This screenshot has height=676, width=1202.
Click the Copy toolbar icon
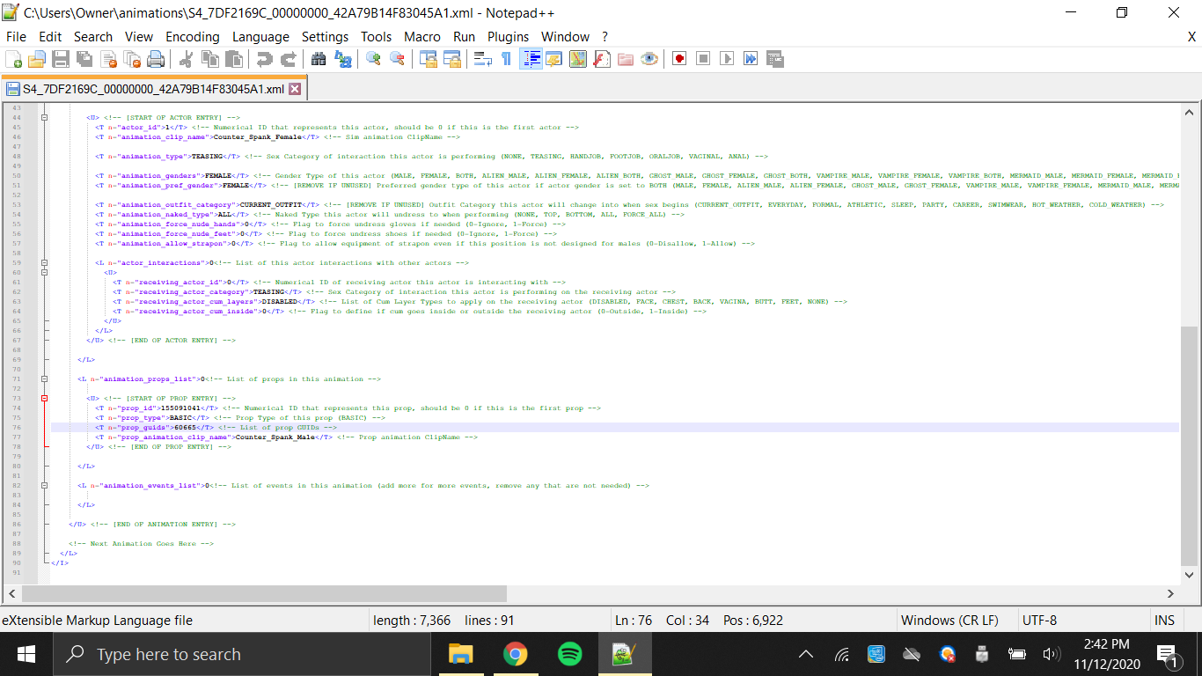tap(209, 59)
